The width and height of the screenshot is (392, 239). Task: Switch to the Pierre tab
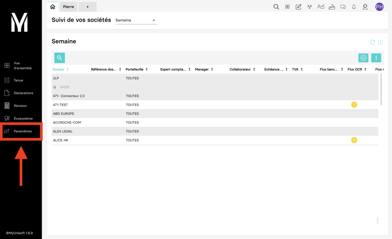pyautogui.click(x=69, y=7)
